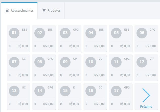Click the blue next-page chevron arrow
160x112 pixels.
click(146, 95)
